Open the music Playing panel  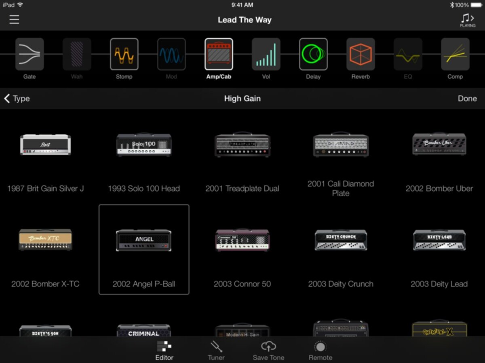coord(467,20)
